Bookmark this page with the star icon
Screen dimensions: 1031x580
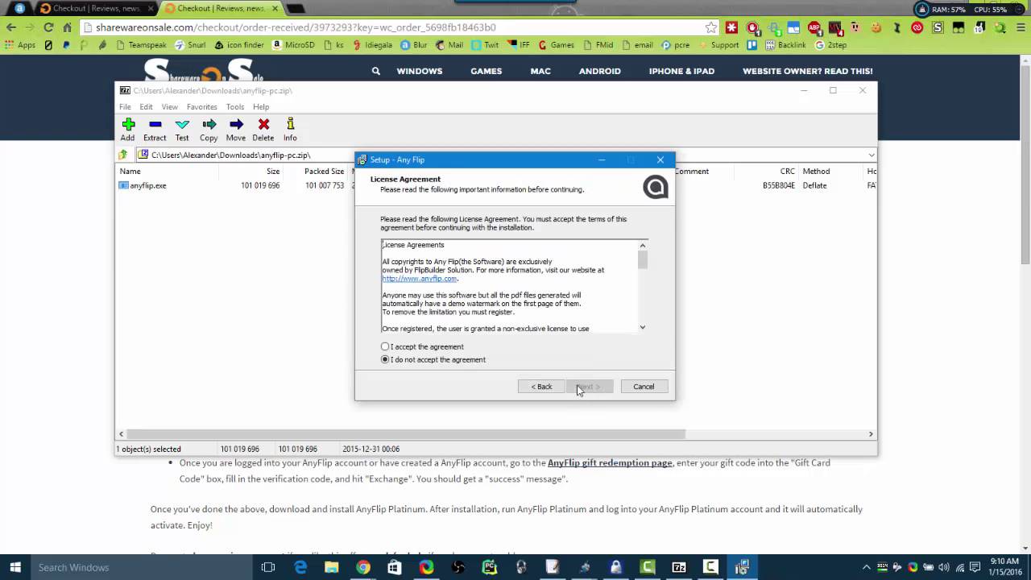pyautogui.click(x=711, y=27)
